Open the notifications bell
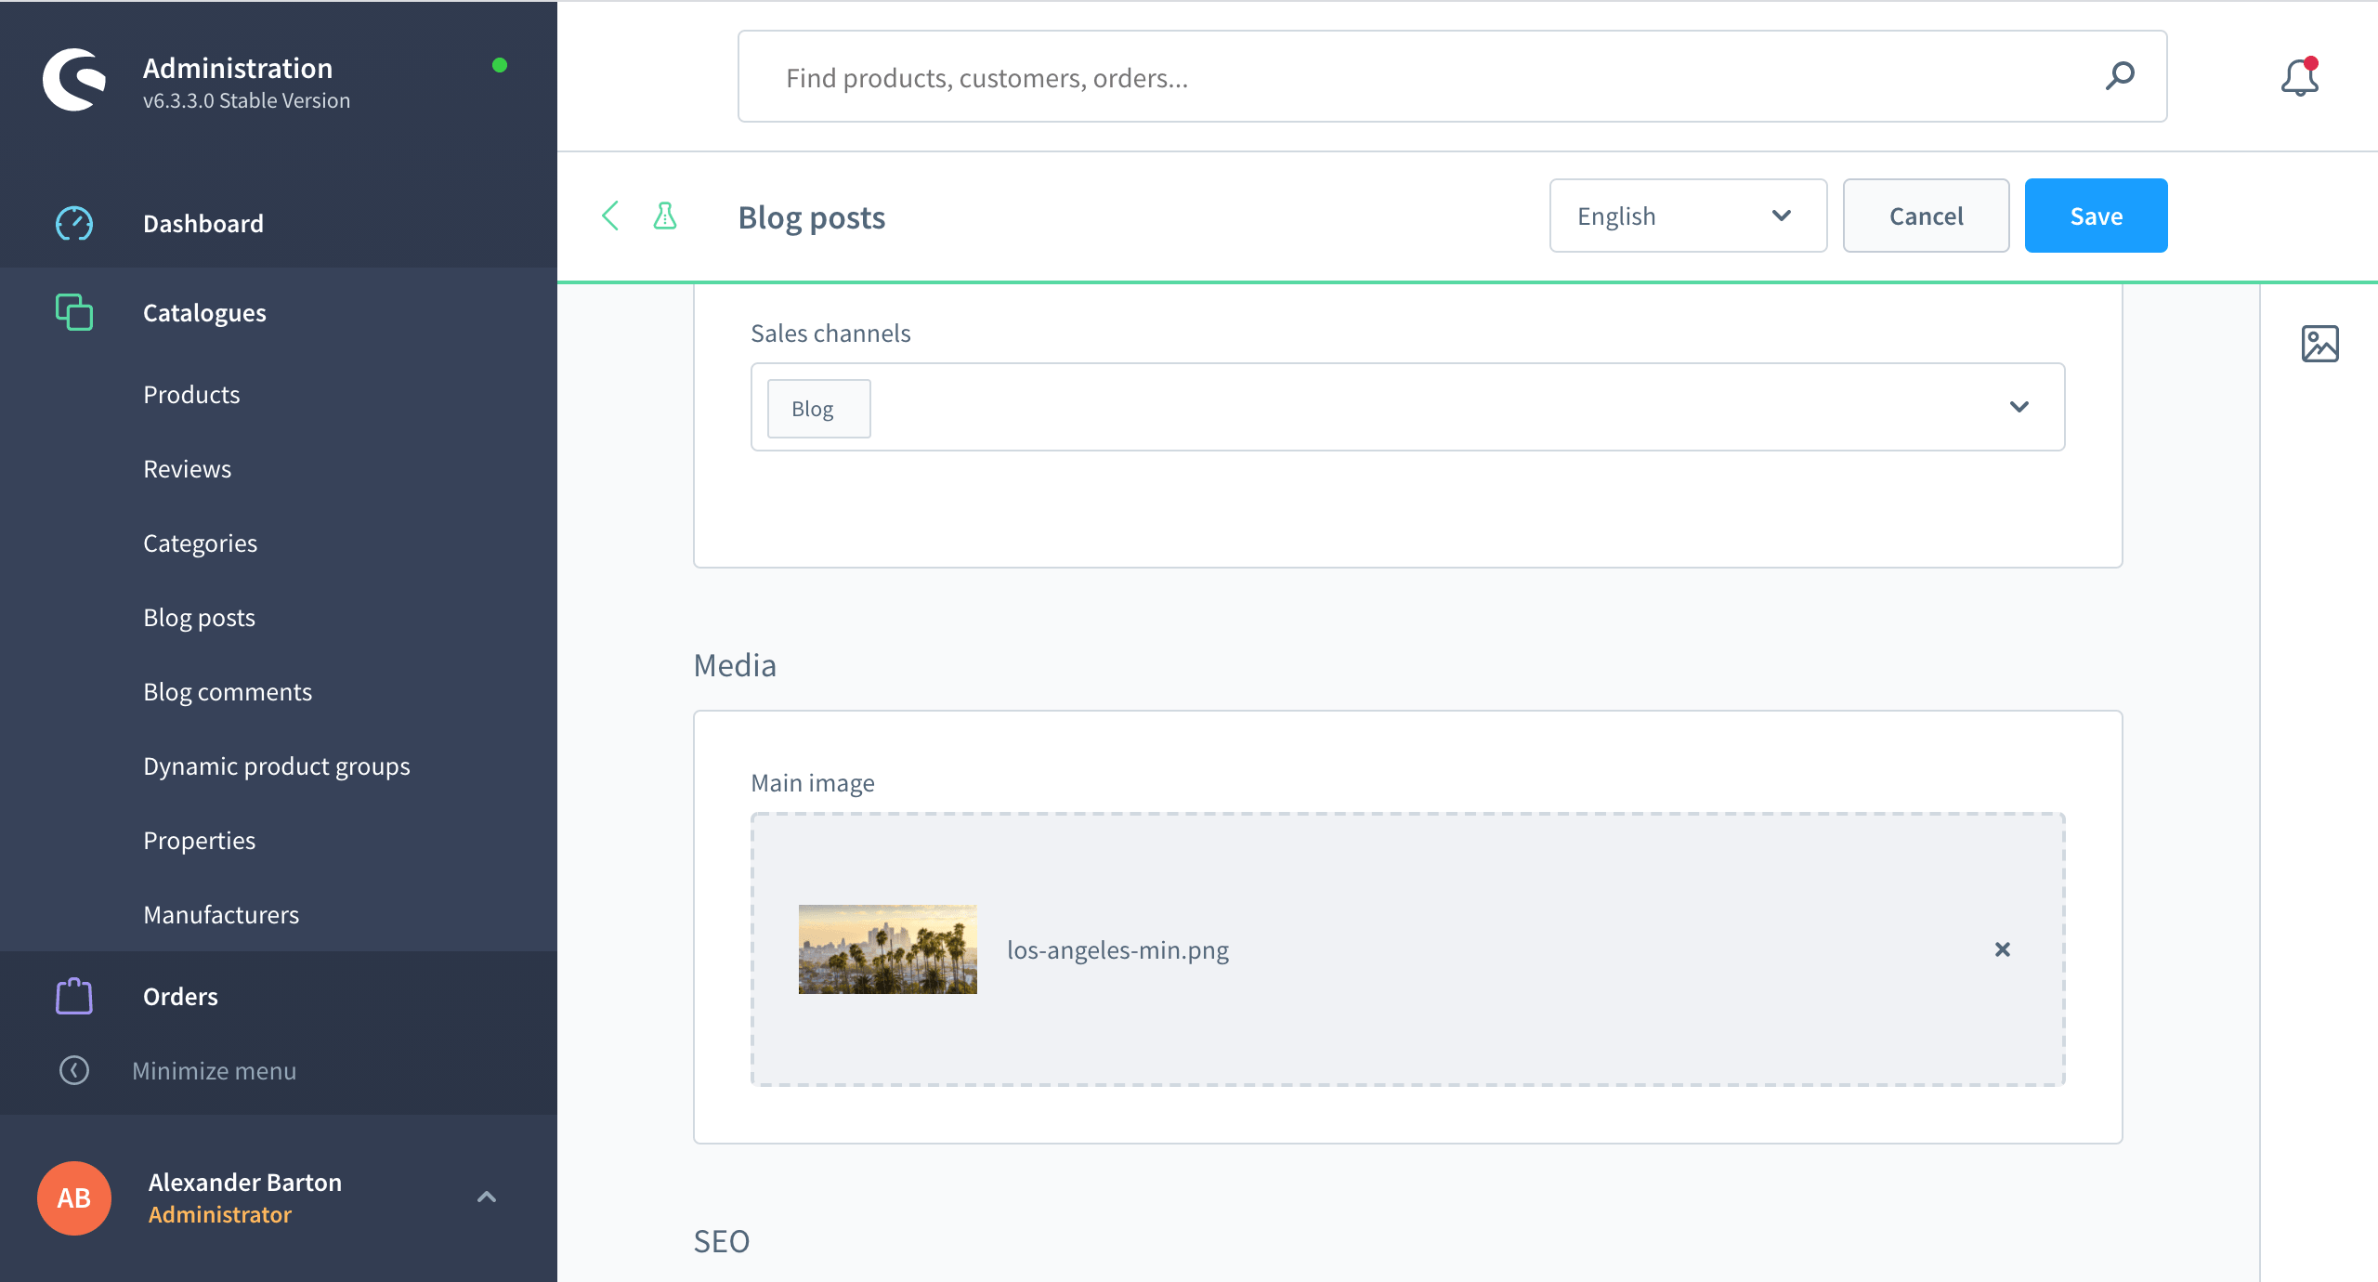This screenshot has width=2378, height=1282. [x=2300, y=77]
